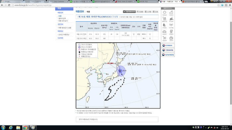232x130 pixels.
Task: Click the blue extension icon in Chrome toolbar
Action: pos(222,5)
